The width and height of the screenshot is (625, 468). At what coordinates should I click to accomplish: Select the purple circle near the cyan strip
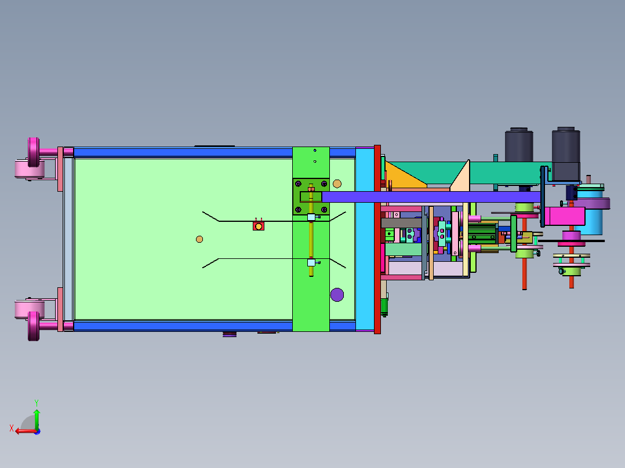tap(337, 295)
